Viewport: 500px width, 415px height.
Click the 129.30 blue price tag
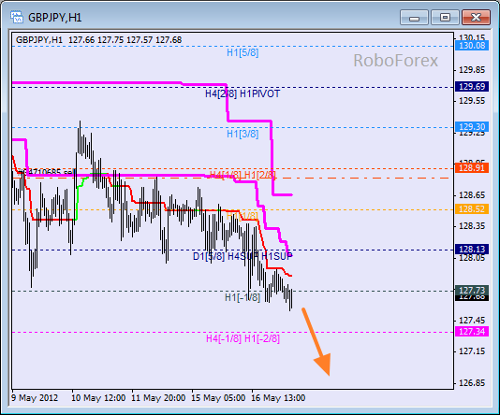click(472, 127)
